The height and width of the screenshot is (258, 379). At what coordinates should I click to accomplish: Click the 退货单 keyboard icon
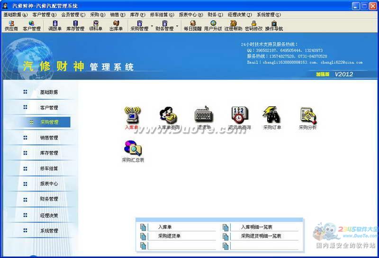[204, 115]
